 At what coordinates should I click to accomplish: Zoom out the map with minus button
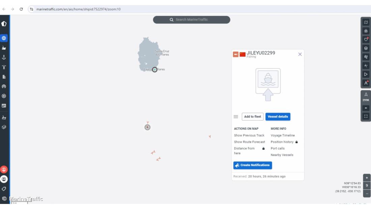click(x=367, y=193)
